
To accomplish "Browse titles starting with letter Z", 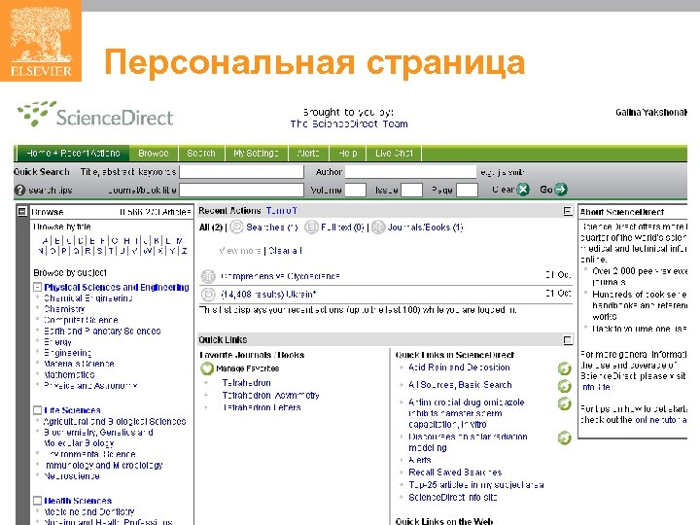I will click(x=184, y=251).
